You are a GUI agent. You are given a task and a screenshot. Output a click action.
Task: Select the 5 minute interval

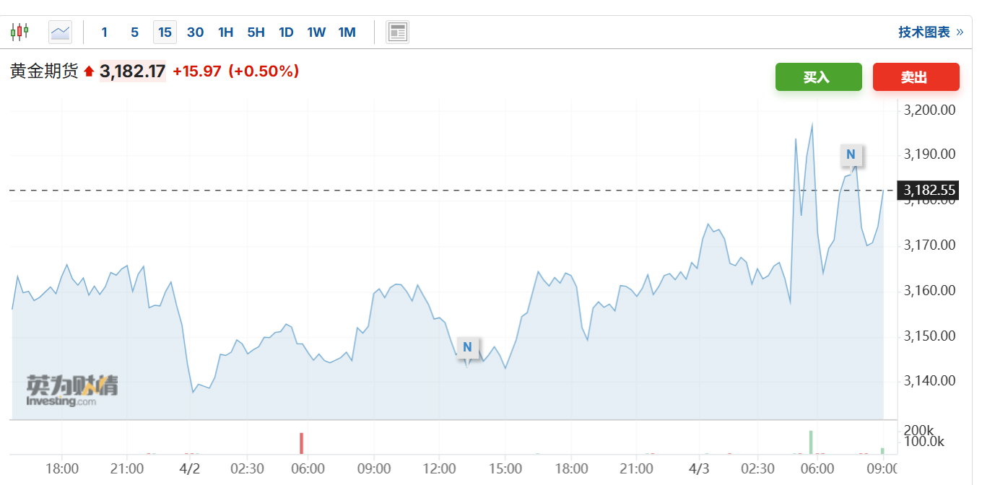pyautogui.click(x=134, y=32)
